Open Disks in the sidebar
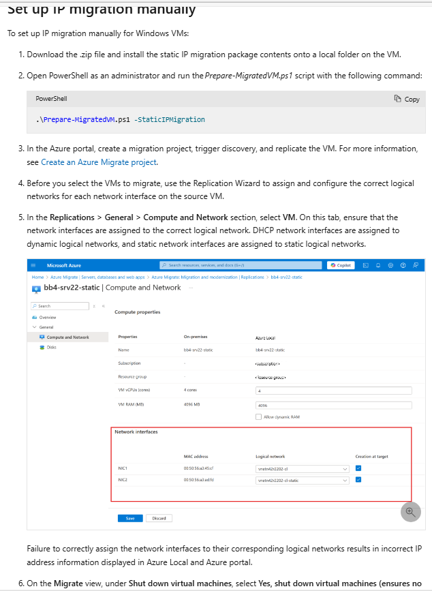 [x=52, y=348]
